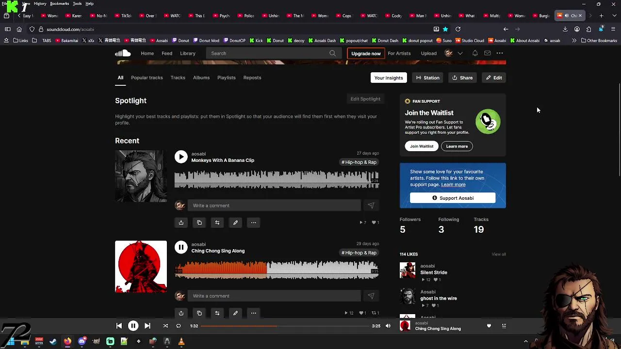Repost Ching Chong Sing Along track
The width and height of the screenshot is (621, 349).
pos(217,313)
